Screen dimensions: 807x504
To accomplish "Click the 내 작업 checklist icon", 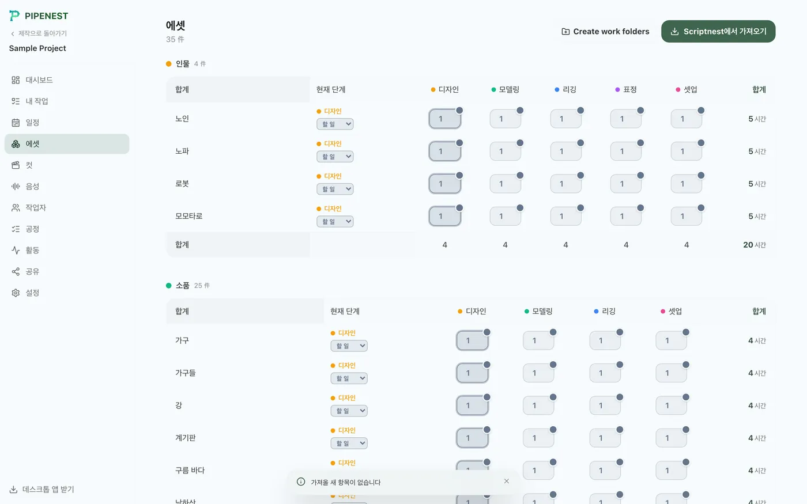I will pos(16,101).
